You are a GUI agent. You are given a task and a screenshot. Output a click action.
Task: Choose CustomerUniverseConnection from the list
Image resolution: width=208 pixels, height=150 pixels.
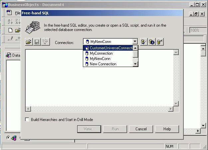tap(108, 48)
